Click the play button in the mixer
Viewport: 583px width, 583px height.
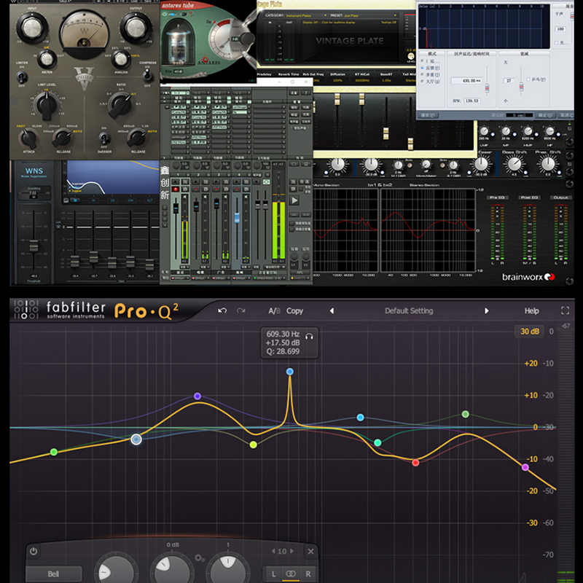click(x=294, y=201)
